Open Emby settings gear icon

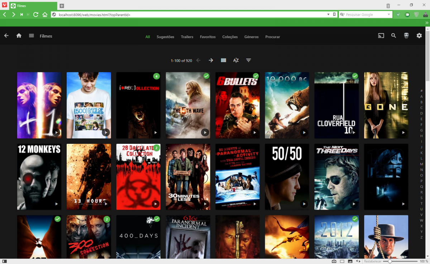click(x=419, y=36)
